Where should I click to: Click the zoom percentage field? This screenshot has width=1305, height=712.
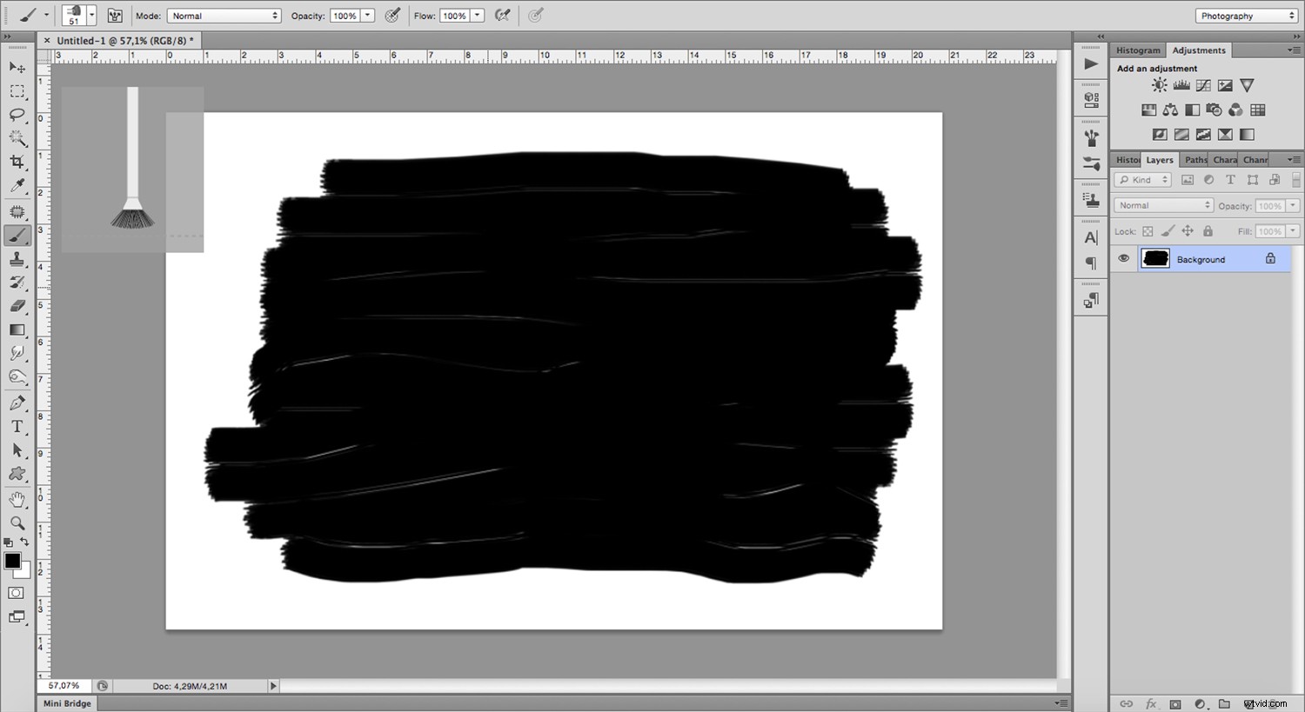[x=64, y=686]
